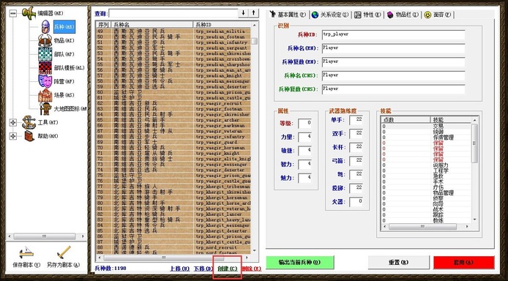Screen dimensions: 508x281
Task: Click the 敏捷 agility value box
Action: click(305, 151)
